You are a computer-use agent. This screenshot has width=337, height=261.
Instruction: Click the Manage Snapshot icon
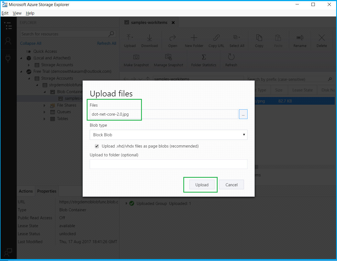[168, 57]
